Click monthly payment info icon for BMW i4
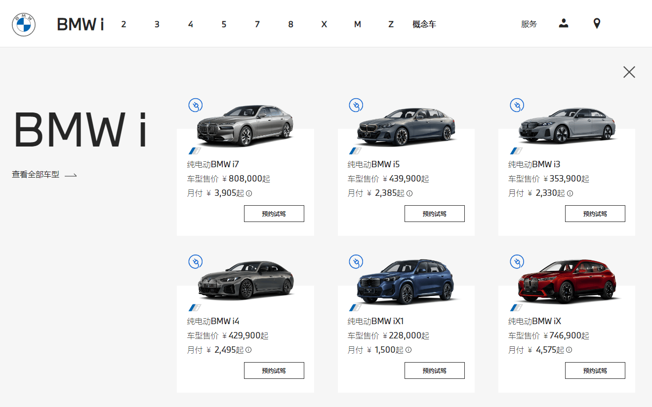Screen dimensions: 652x407 click(x=248, y=350)
